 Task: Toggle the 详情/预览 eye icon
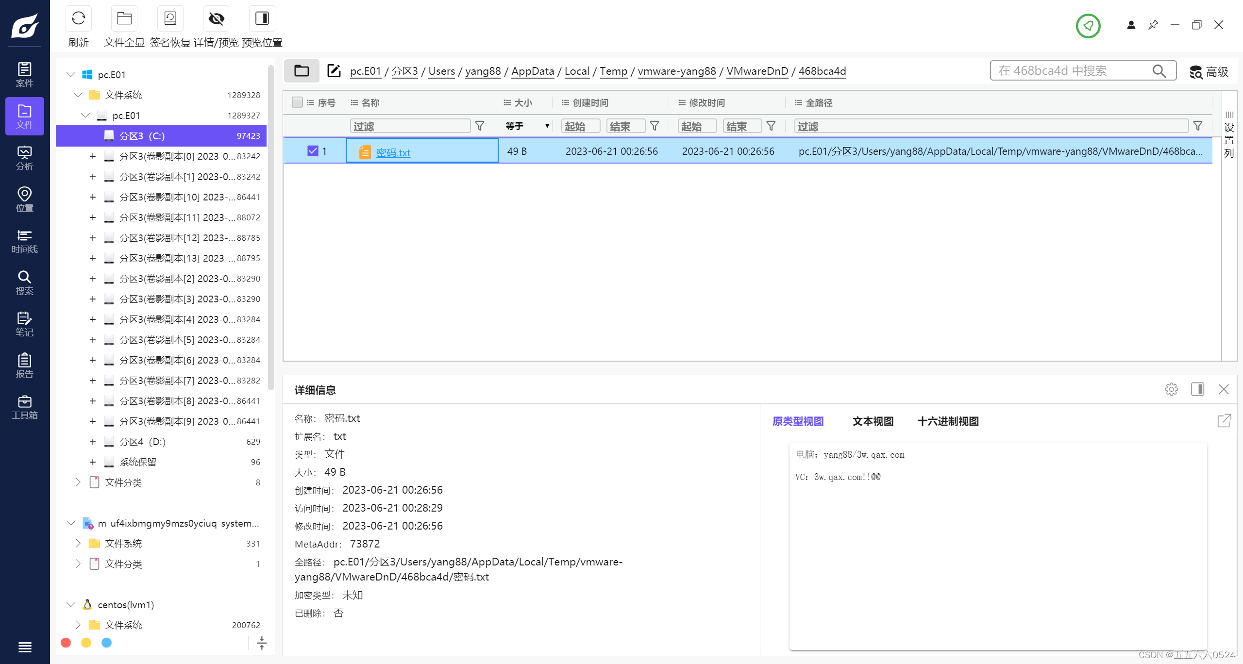click(x=216, y=18)
